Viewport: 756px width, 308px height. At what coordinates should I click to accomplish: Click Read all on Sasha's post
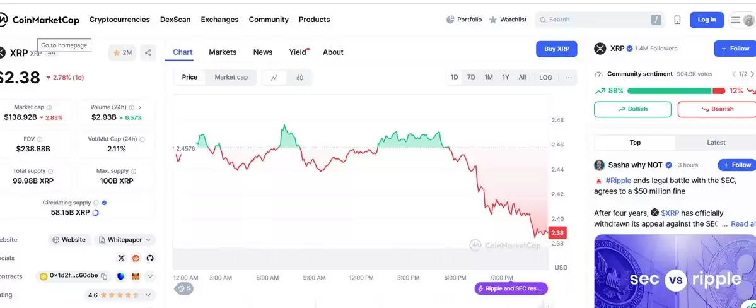click(x=743, y=224)
